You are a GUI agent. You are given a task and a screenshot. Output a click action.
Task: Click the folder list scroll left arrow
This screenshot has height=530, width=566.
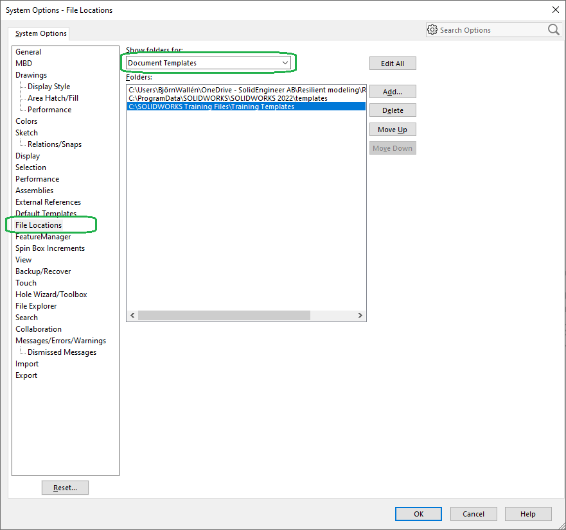pyautogui.click(x=132, y=316)
